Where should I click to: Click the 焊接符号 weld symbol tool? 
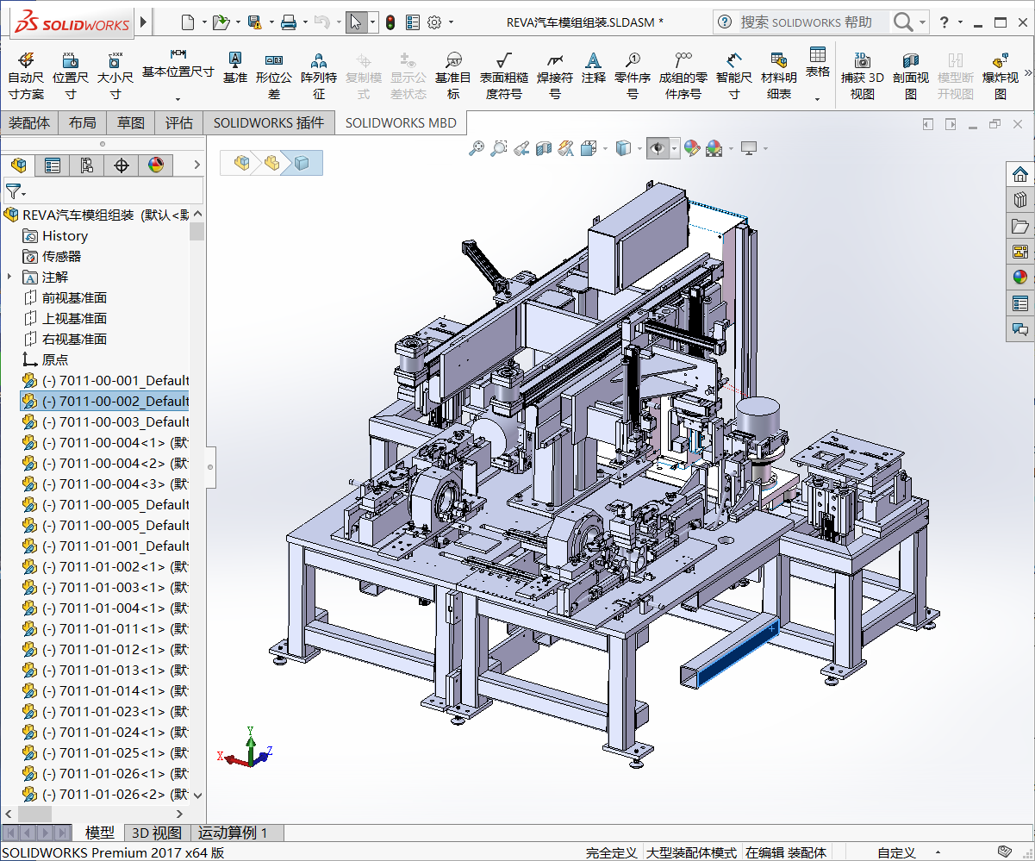click(555, 75)
